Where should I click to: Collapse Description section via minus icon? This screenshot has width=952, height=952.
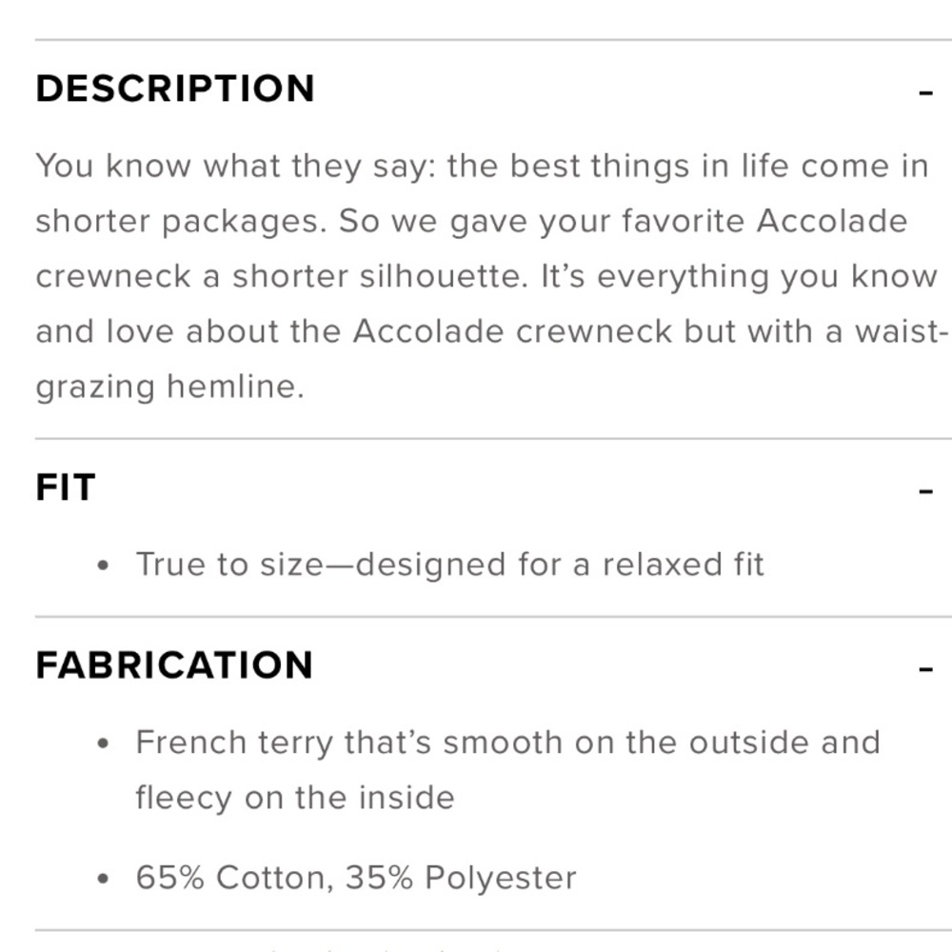[925, 93]
